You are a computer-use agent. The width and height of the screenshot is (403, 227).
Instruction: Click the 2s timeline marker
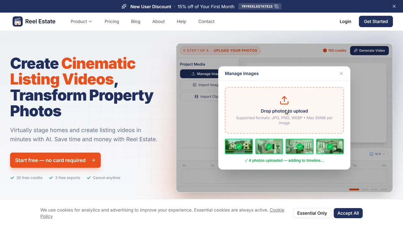[212, 166]
